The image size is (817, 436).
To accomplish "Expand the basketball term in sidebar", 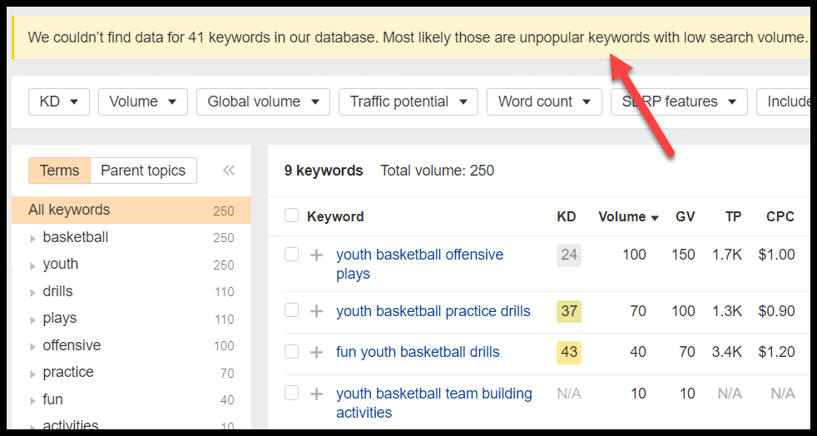I will tap(32, 238).
